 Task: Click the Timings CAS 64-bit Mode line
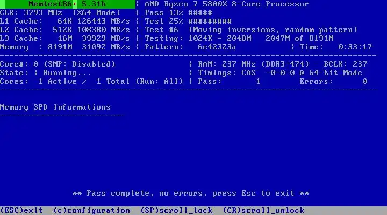[x=280, y=73]
